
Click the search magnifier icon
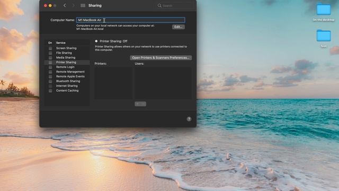(159, 6)
